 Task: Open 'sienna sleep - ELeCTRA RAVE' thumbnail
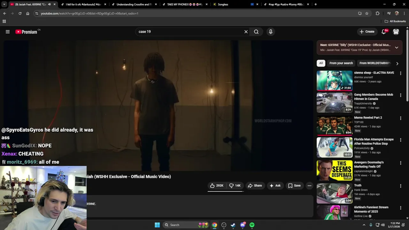tap(335, 81)
